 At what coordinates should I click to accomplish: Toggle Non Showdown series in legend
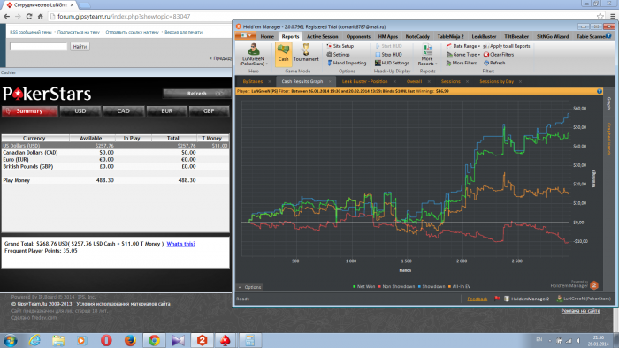point(396,286)
